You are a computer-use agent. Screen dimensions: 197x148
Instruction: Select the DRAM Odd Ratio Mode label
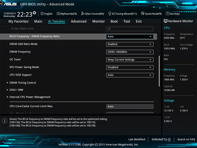(x=24, y=44)
